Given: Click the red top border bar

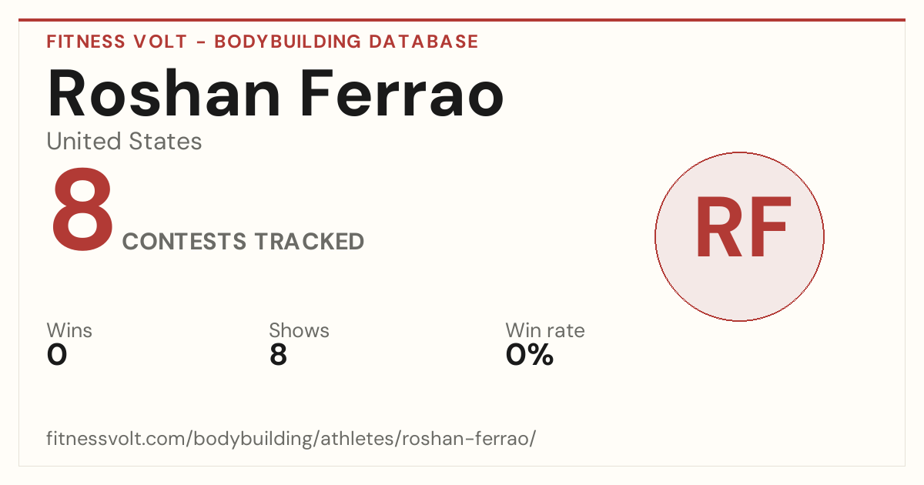Looking at the screenshot, I should (462, 20).
